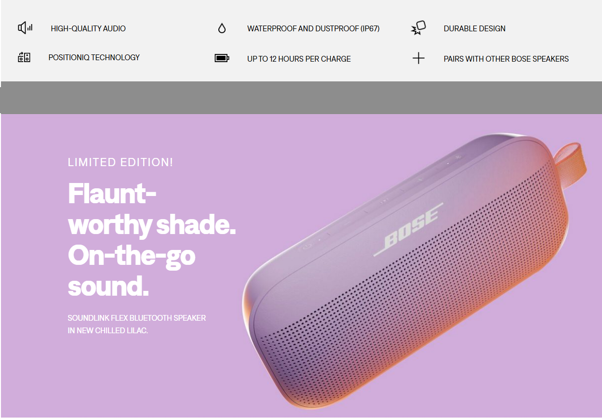Click the BOSE logo on the speaker

tap(408, 229)
